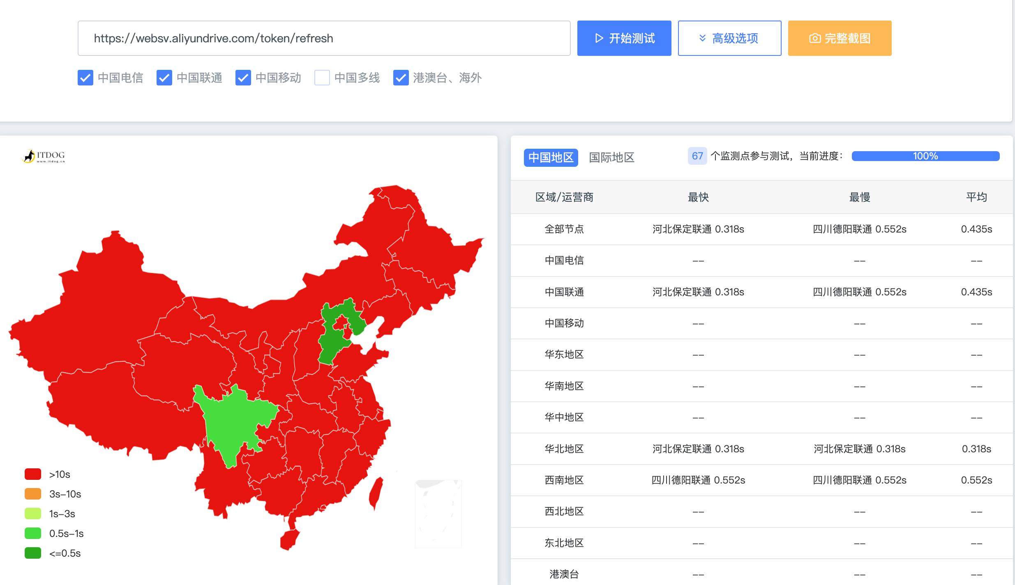Uncheck the 中国移动 checkbox
The height and width of the screenshot is (585, 1015).
(x=243, y=78)
